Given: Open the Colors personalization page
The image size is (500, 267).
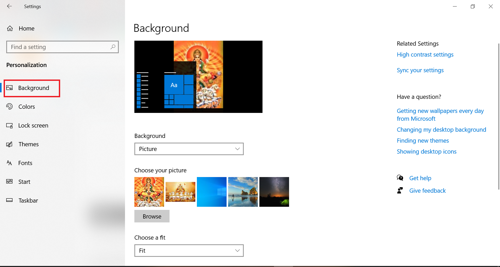Looking at the screenshot, I should 27,107.
